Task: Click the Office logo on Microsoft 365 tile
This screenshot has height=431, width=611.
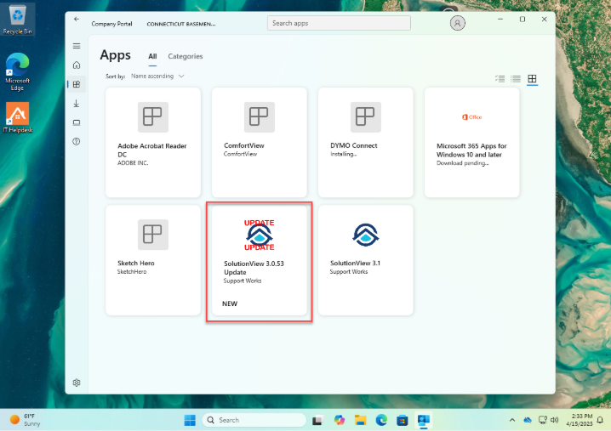Action: pyautogui.click(x=471, y=116)
